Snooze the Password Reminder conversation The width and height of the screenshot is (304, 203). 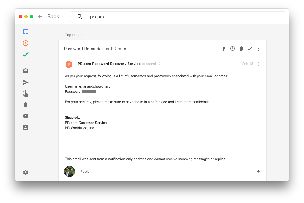tap(232, 49)
